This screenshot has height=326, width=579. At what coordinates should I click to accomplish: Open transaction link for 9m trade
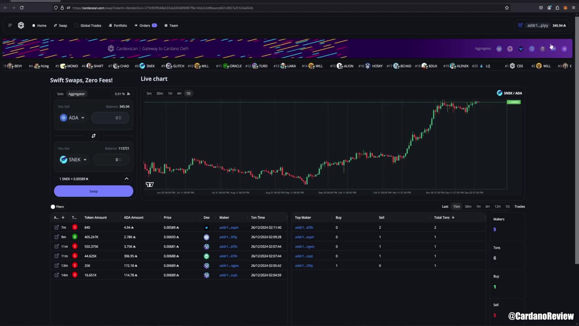coord(57,237)
